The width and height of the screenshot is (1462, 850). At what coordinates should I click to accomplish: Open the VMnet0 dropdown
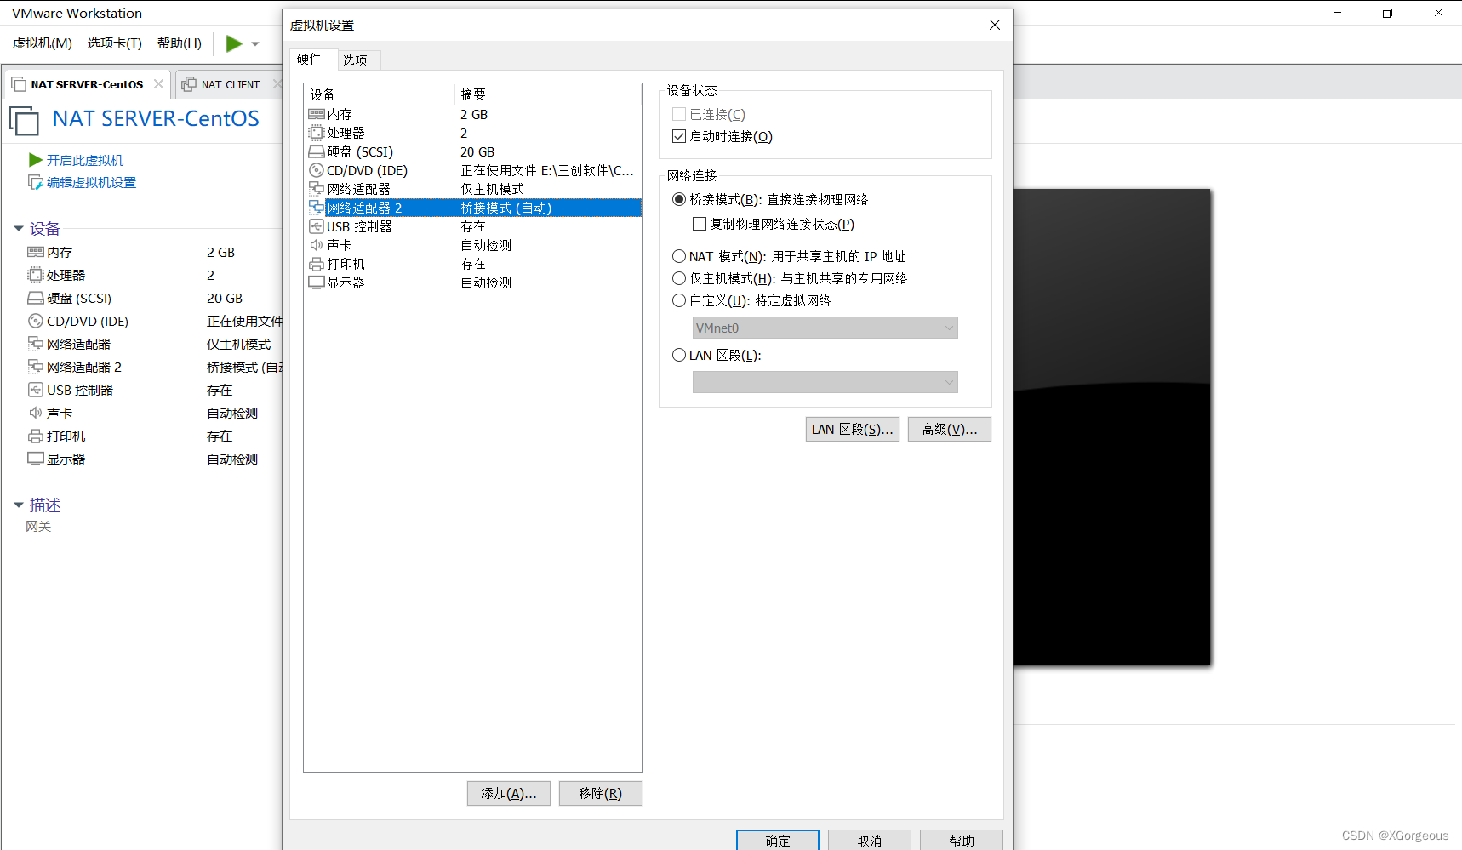825,328
